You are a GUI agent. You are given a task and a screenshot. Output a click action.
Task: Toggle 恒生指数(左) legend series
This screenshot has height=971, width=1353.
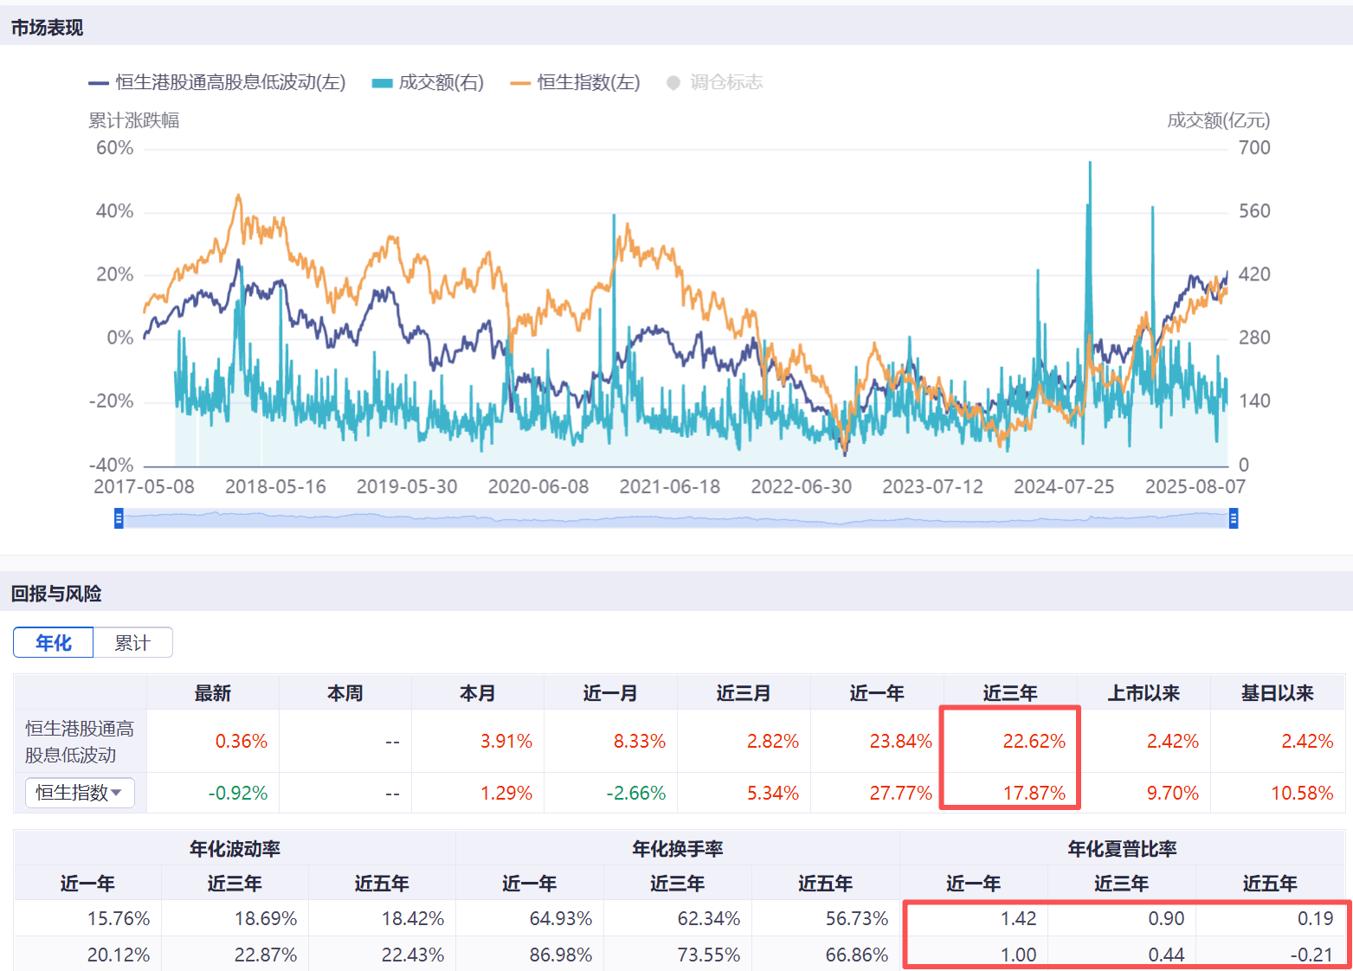click(x=576, y=82)
